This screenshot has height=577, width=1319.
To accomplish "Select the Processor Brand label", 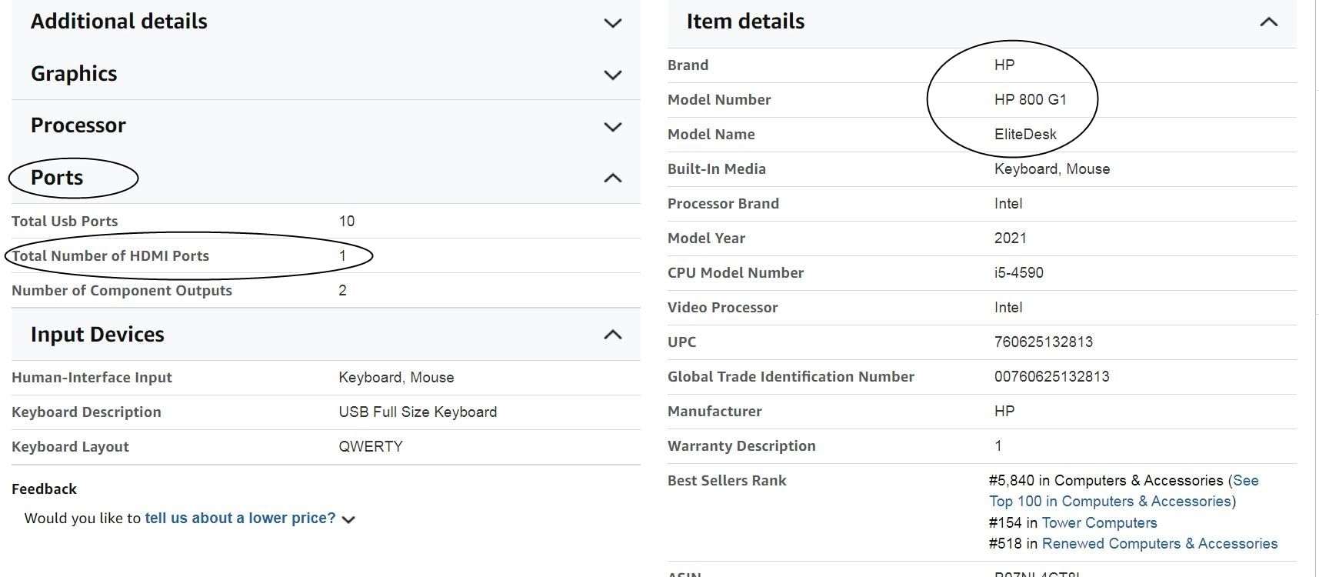I will tap(723, 203).
